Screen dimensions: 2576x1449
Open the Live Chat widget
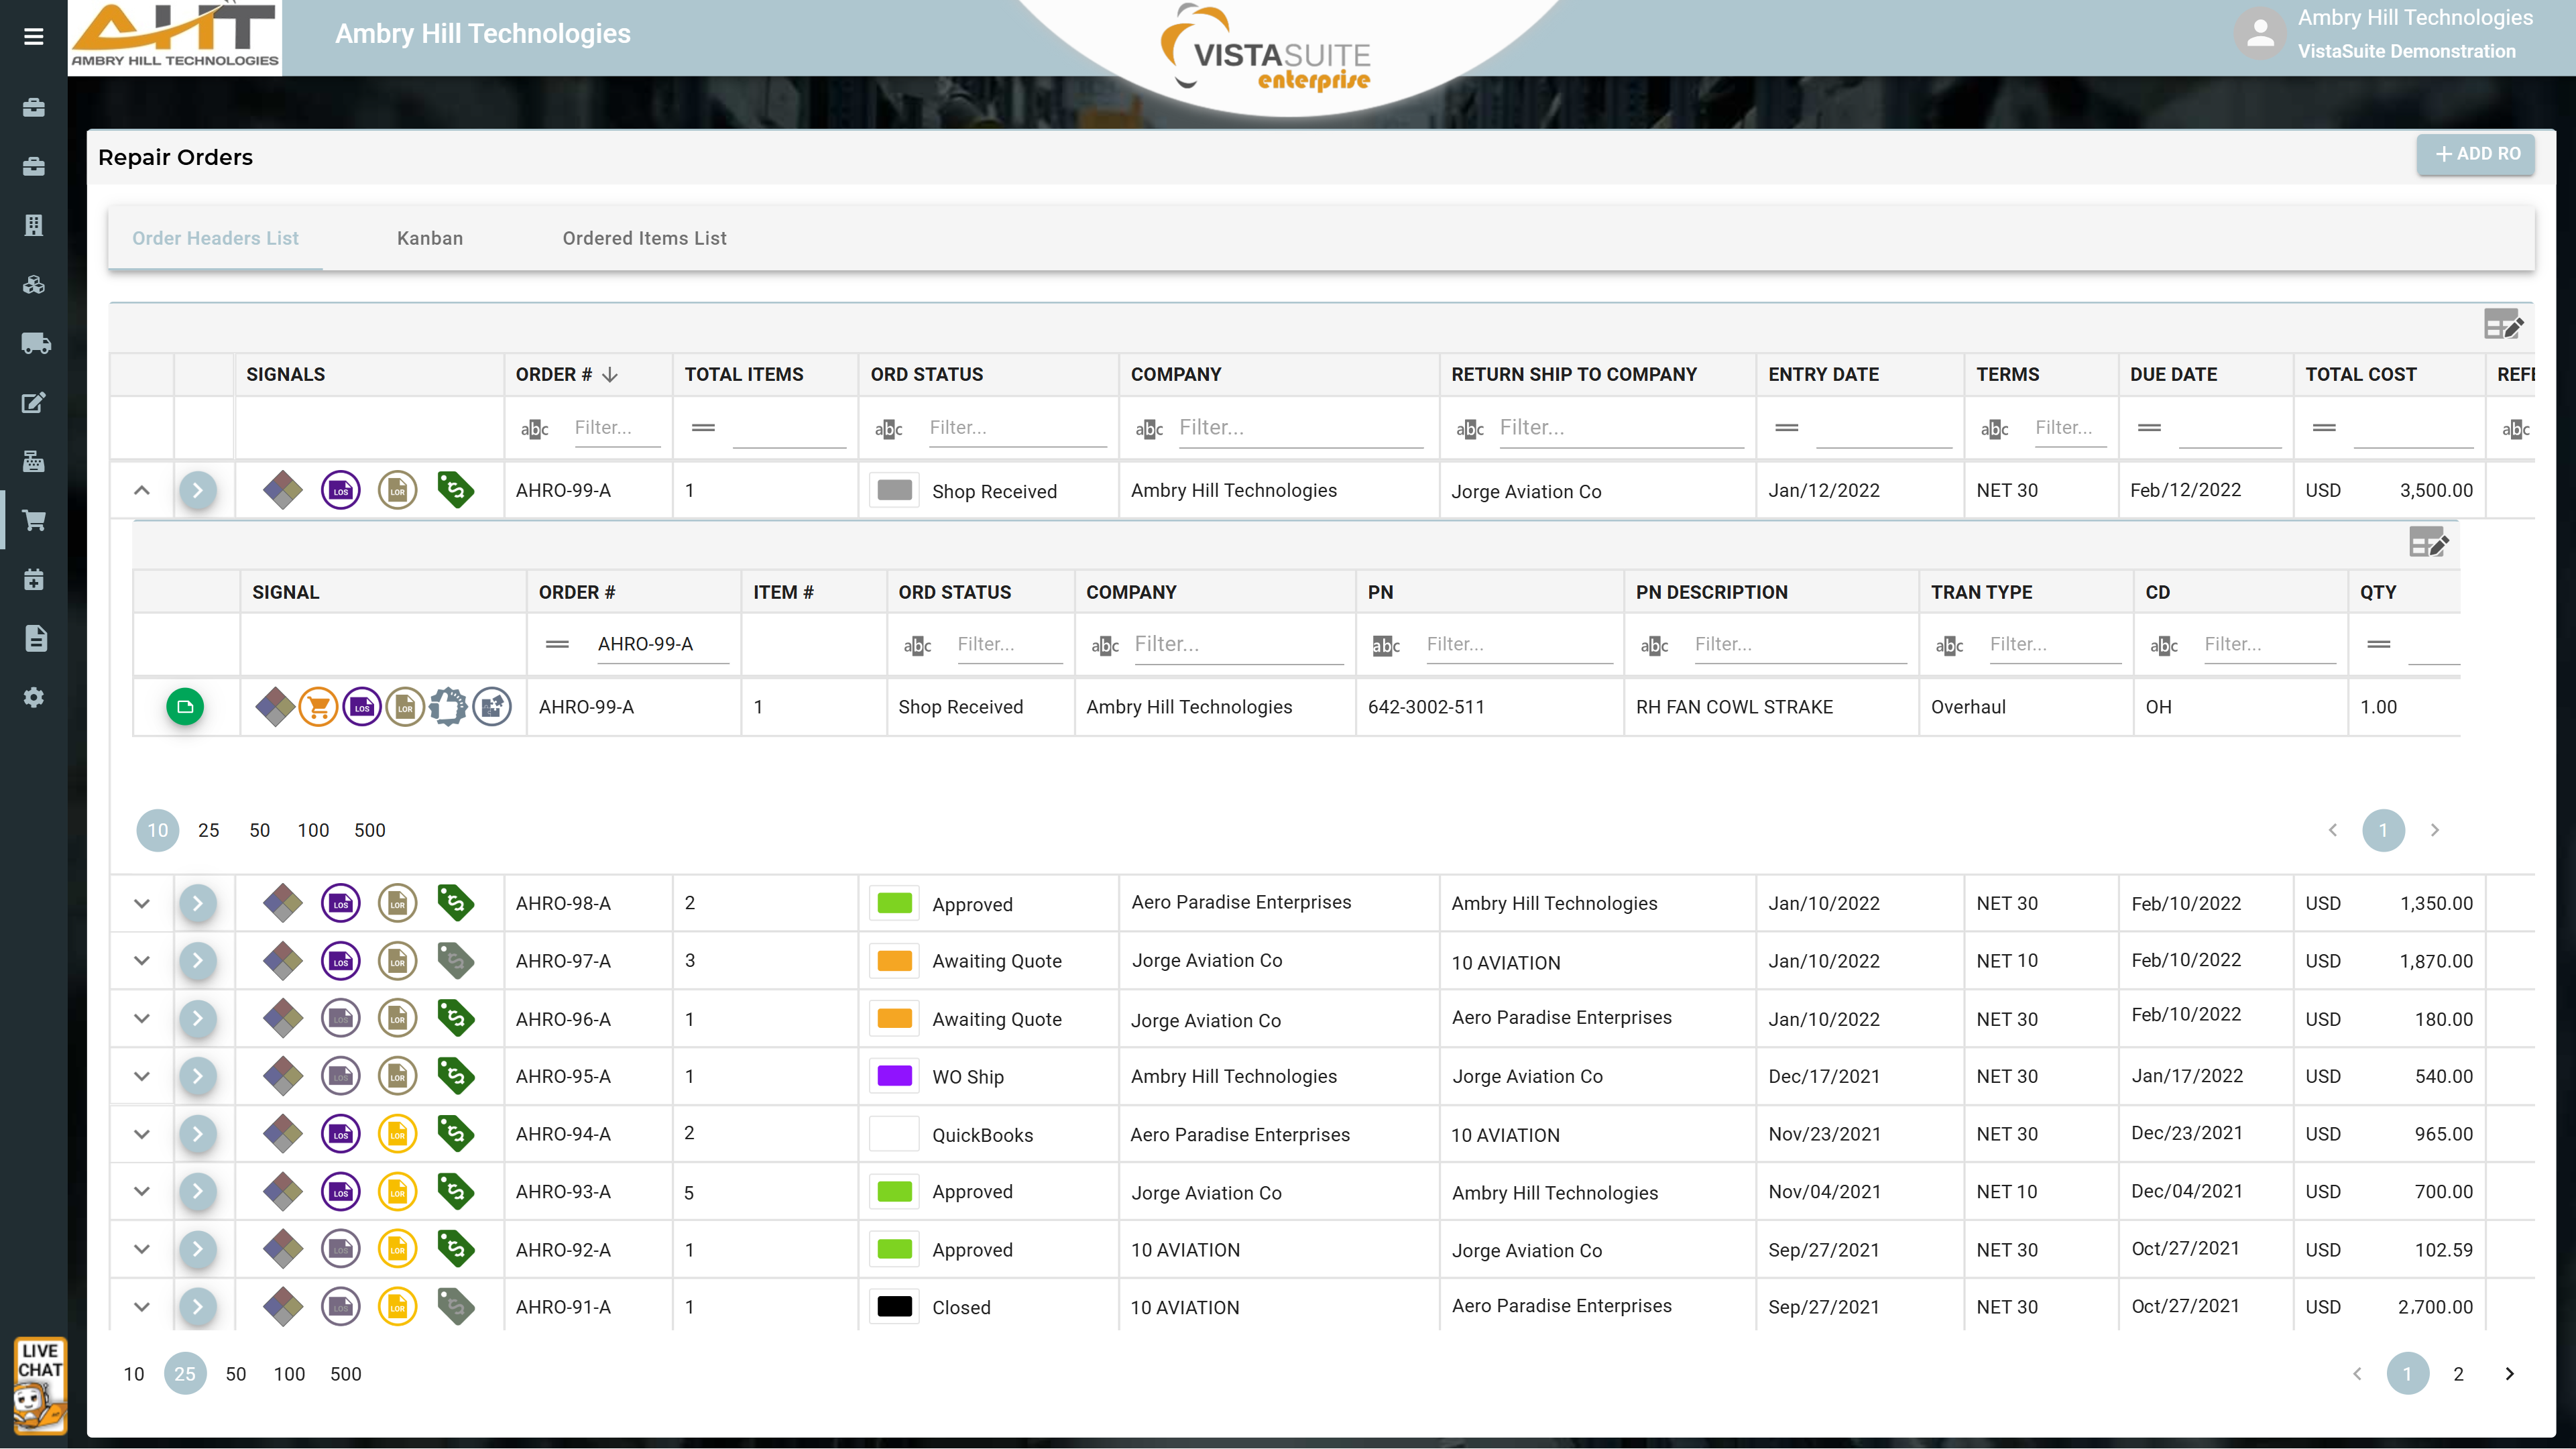tap(40, 1385)
